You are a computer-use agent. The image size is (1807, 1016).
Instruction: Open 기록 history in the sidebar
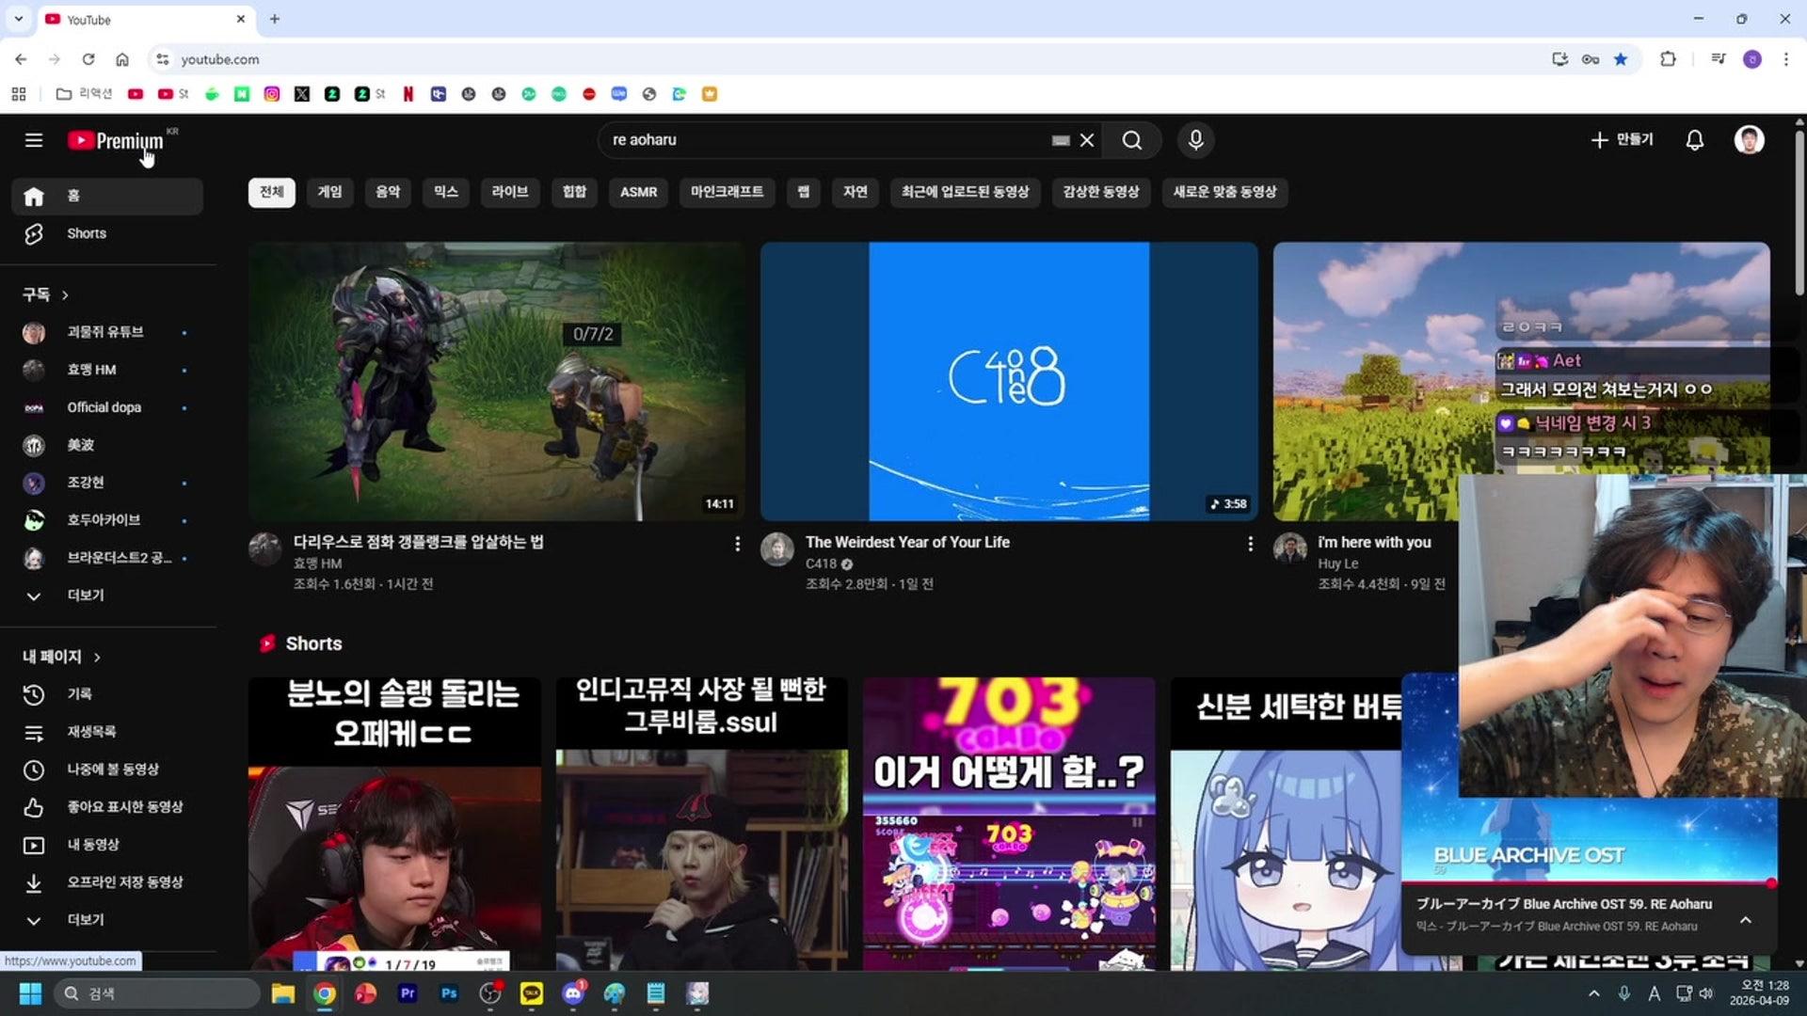click(x=81, y=694)
